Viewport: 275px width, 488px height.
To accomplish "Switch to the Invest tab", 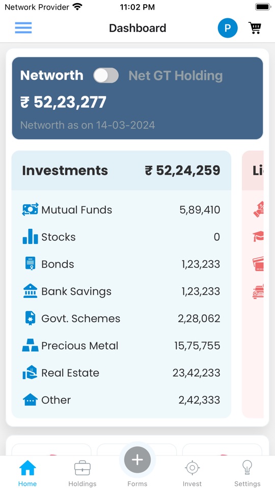I will [x=193, y=472].
